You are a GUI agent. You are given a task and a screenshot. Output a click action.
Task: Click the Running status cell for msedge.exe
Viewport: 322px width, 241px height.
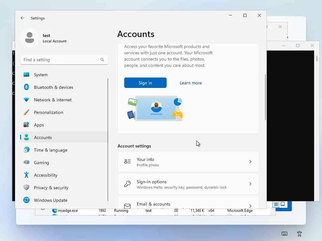pyautogui.click(x=121, y=211)
